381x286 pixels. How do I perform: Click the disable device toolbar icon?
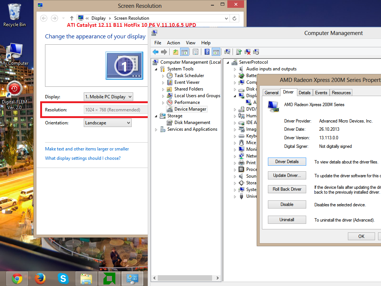point(256,52)
